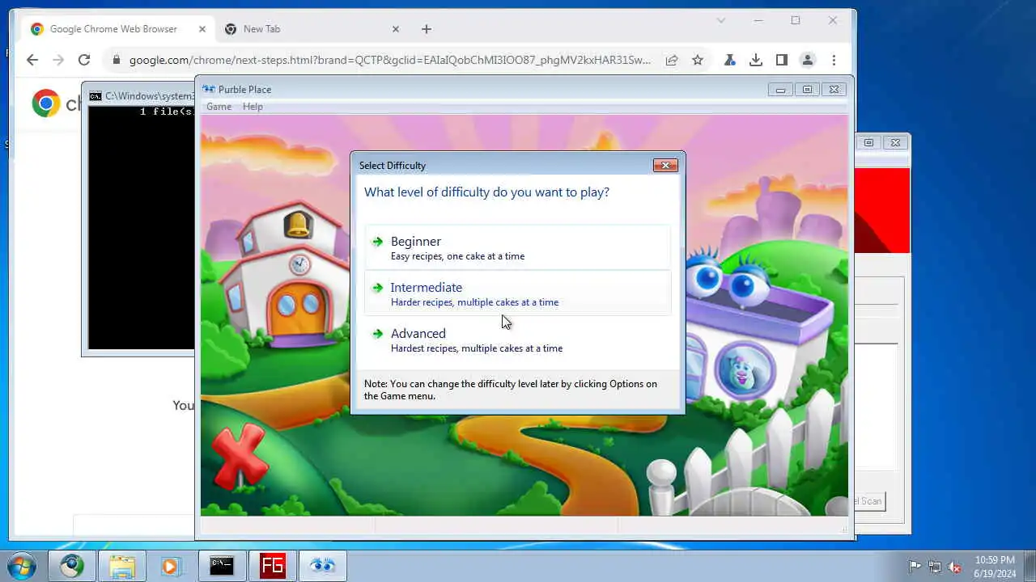Open the taskbar clock showing 10:59 PM
The image size is (1036, 582).
[x=995, y=567]
